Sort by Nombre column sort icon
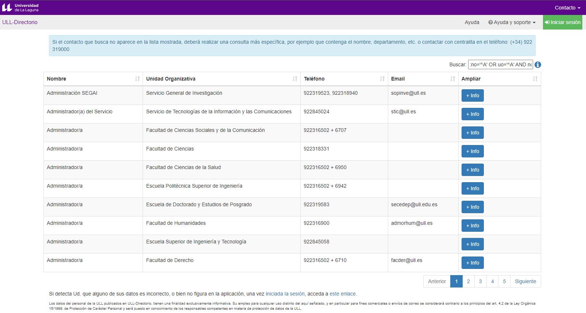The width and height of the screenshot is (586, 313). point(137,79)
